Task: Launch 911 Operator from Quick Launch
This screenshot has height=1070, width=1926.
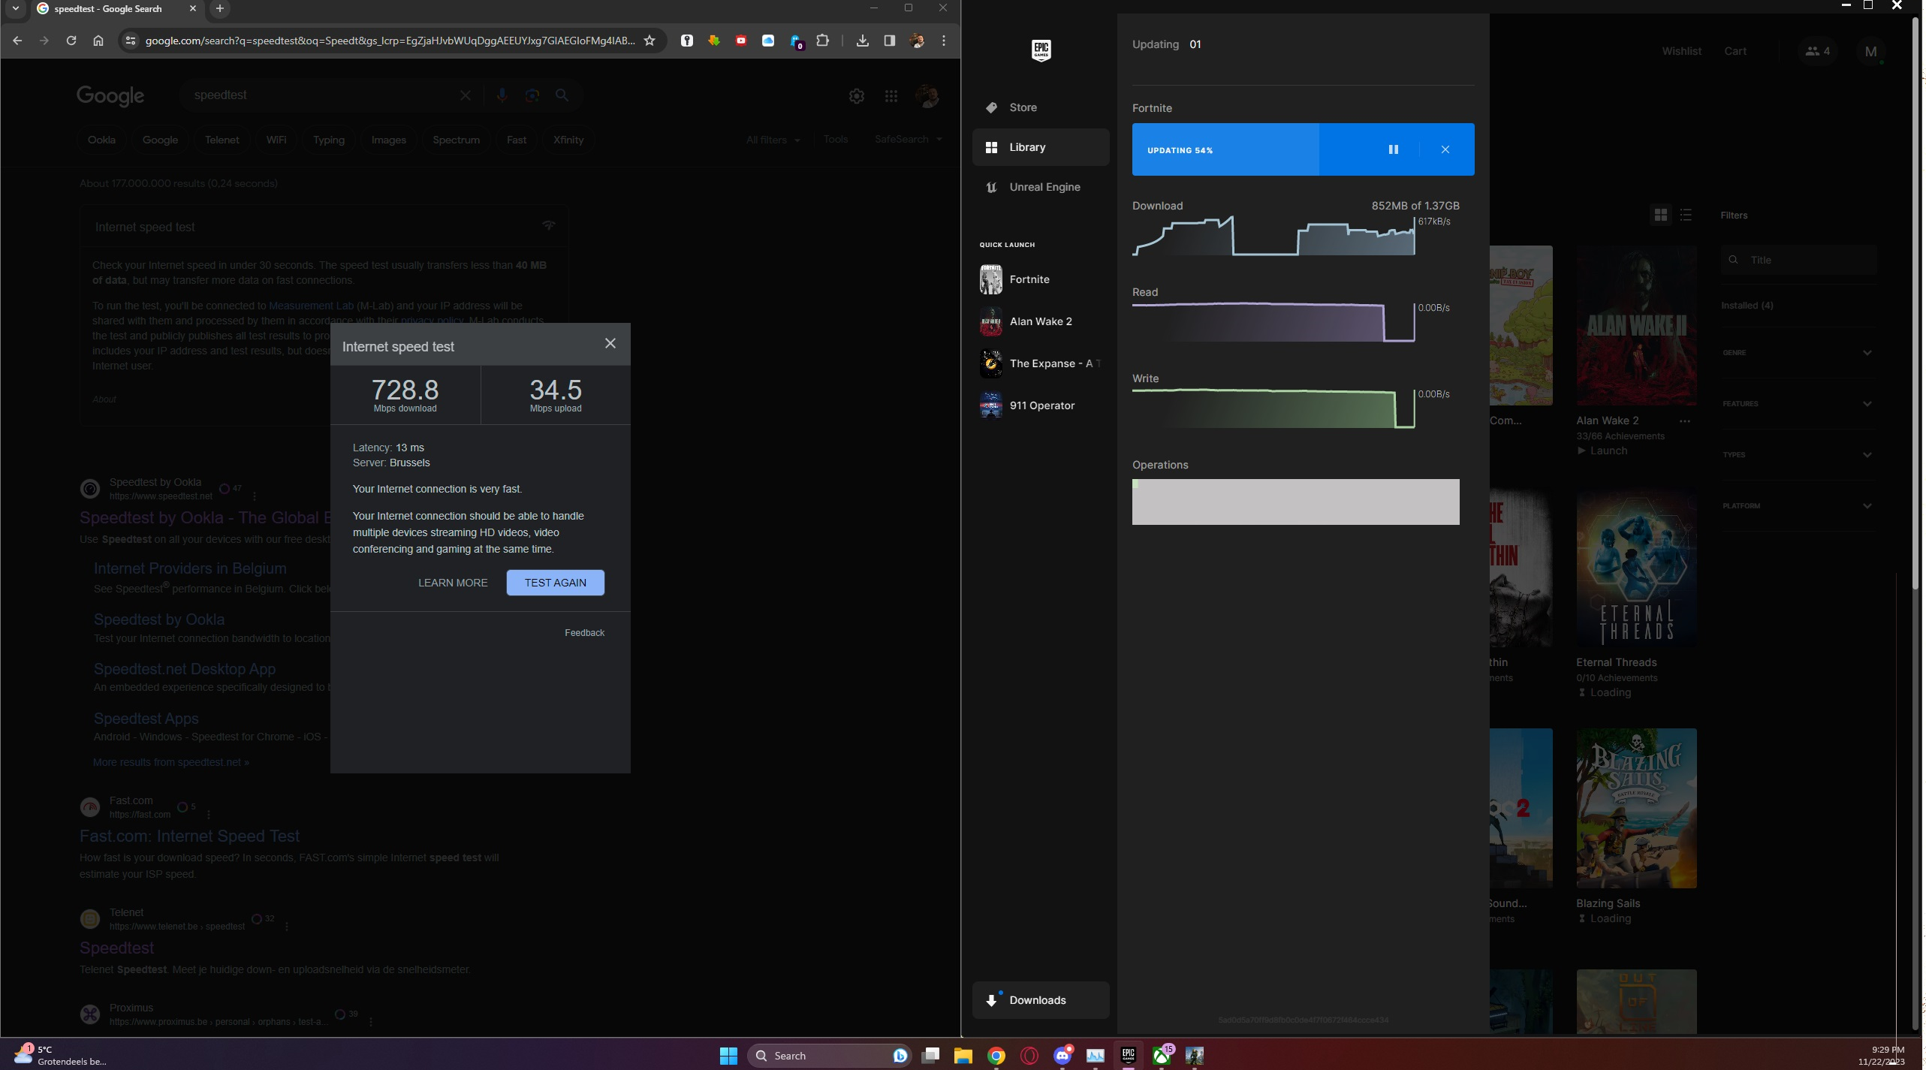Action: 1041,405
